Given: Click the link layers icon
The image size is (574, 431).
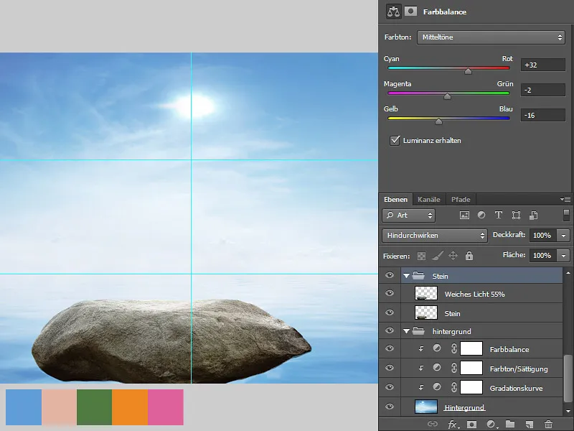Looking at the screenshot, I should pos(433,425).
